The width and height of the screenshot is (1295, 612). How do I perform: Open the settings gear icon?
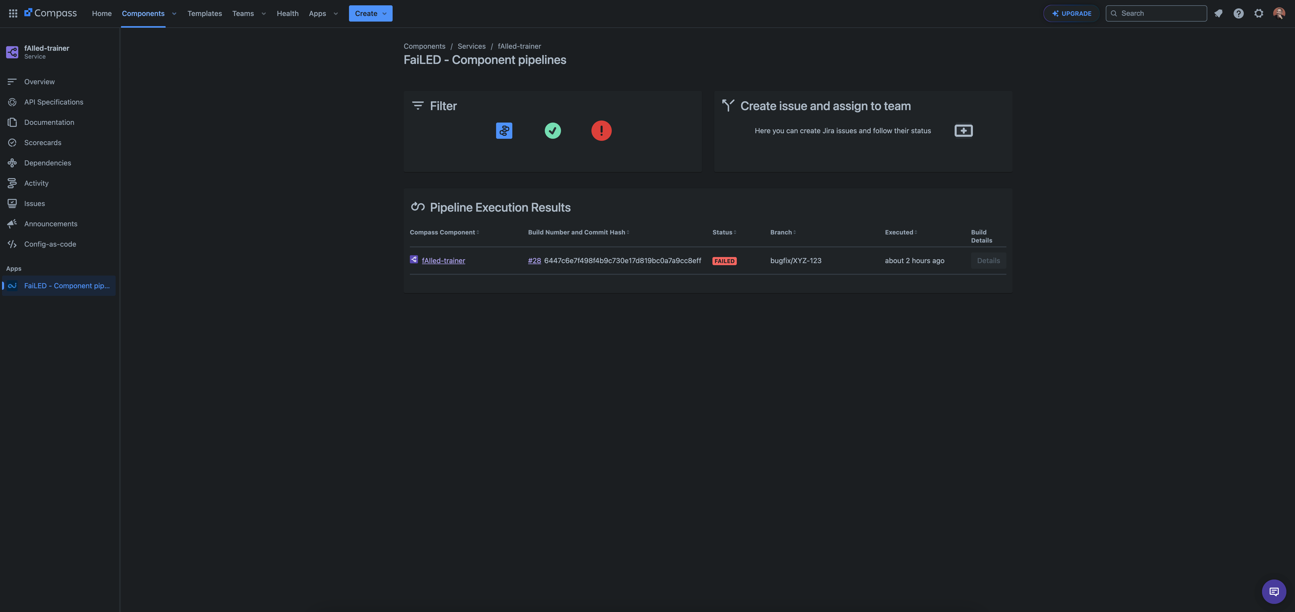click(x=1258, y=14)
